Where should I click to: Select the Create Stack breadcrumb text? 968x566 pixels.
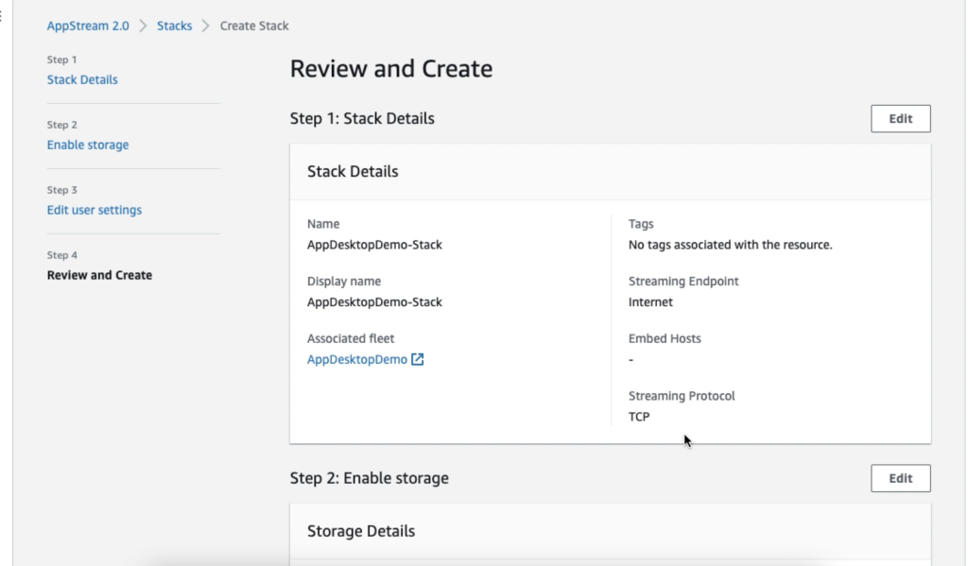(254, 26)
